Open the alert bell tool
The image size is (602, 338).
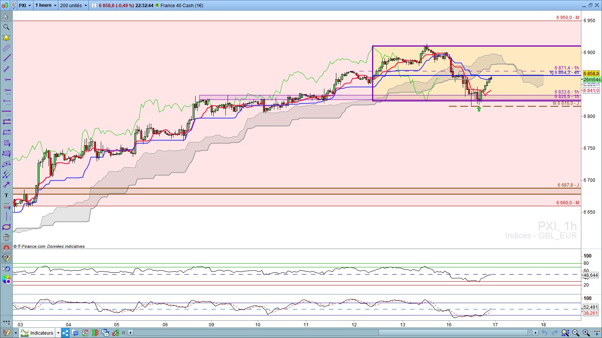6,38
